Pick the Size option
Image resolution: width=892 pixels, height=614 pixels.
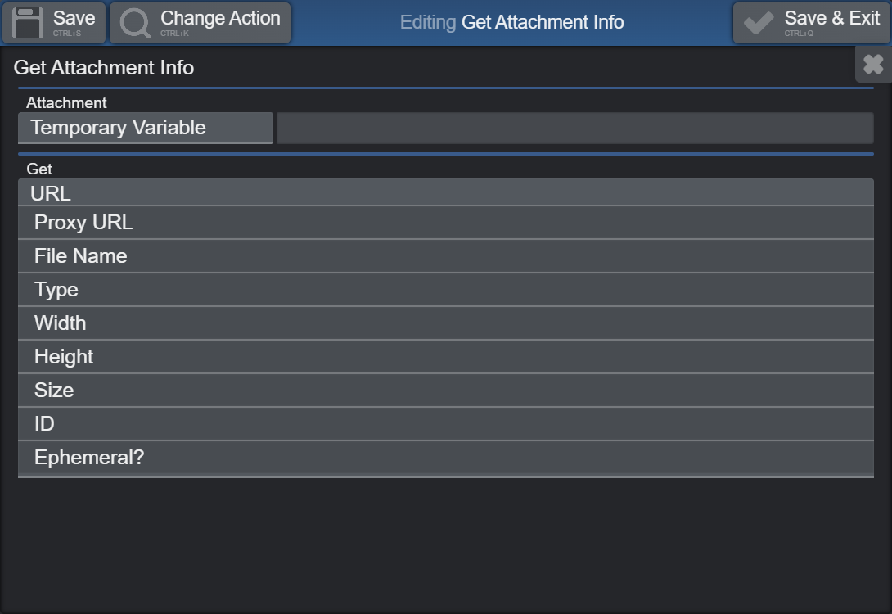(x=446, y=391)
